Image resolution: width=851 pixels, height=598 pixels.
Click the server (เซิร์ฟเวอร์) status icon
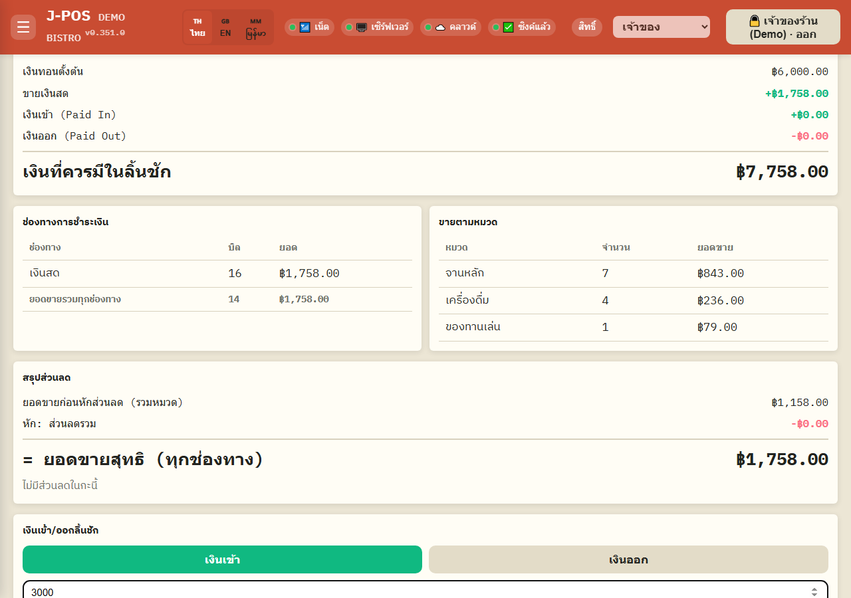click(362, 27)
